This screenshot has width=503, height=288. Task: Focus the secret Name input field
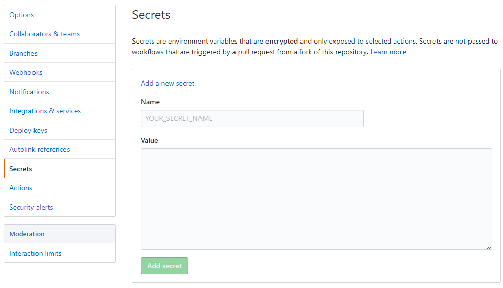click(252, 118)
